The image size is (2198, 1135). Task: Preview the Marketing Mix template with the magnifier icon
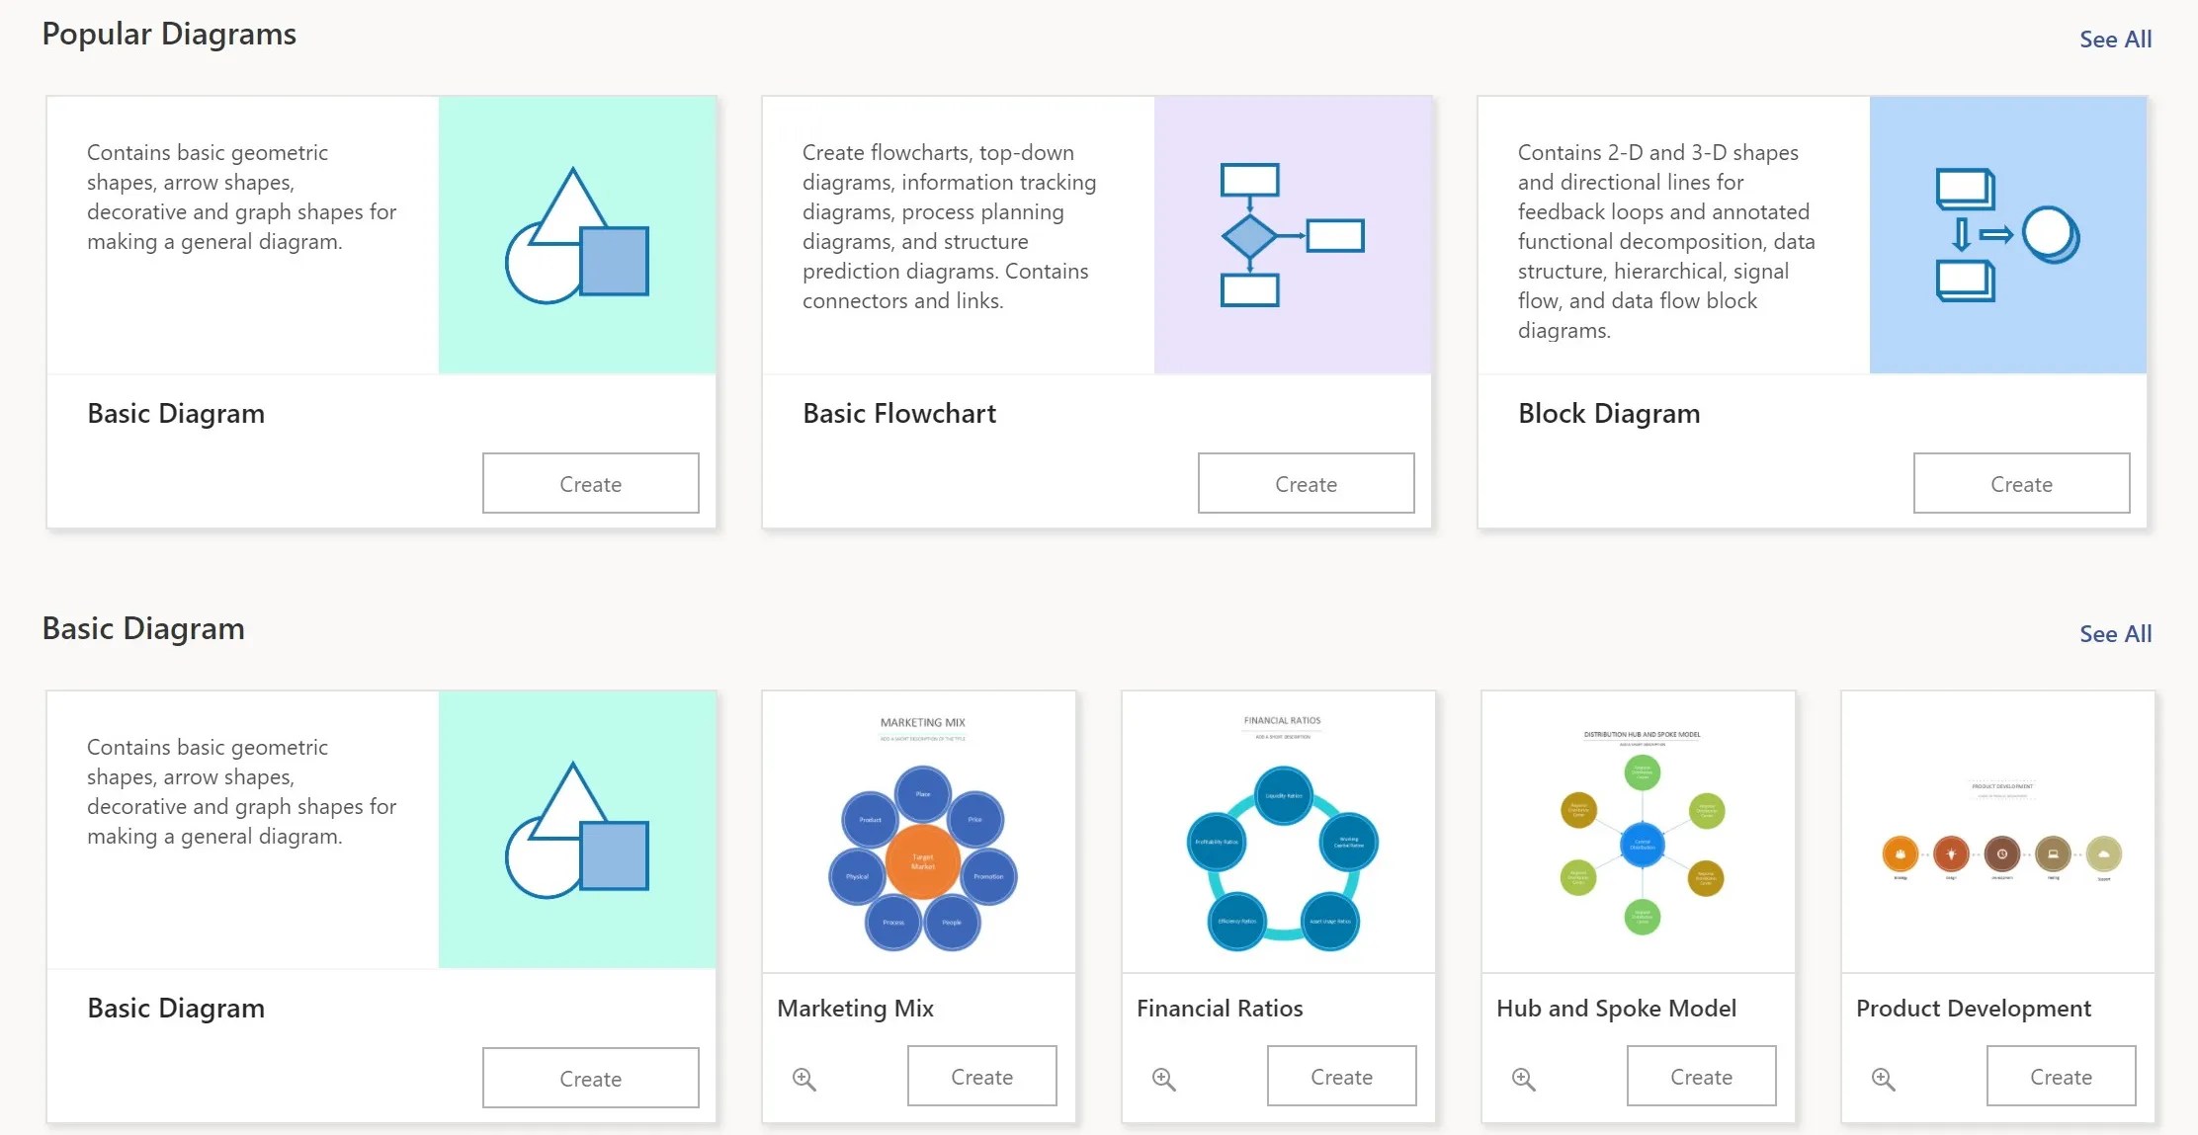pyautogui.click(x=803, y=1078)
